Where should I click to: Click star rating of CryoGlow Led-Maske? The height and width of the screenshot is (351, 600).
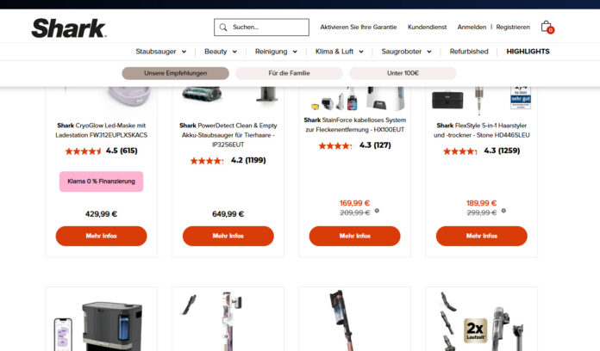tap(83, 151)
